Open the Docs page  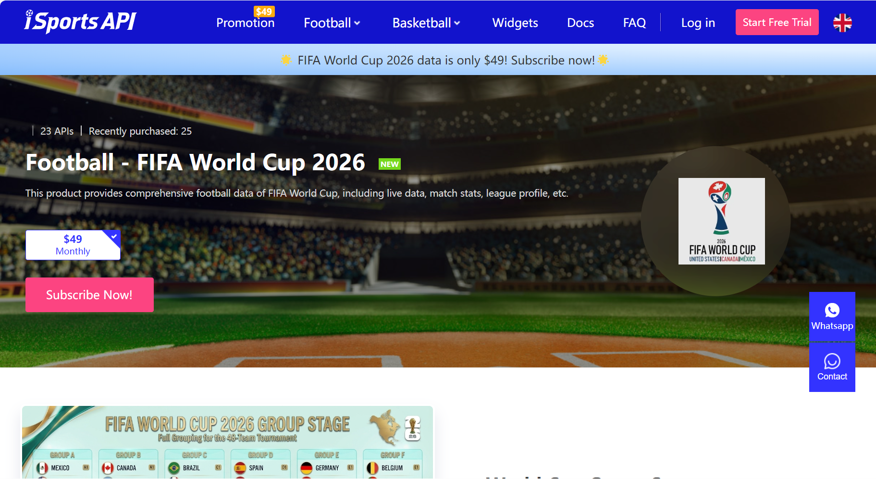(580, 23)
